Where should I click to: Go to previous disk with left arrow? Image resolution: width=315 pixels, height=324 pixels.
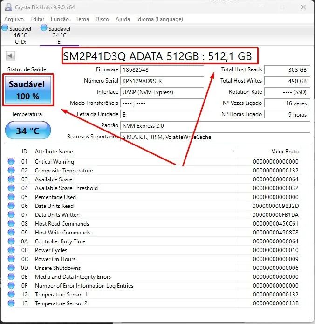(10, 55)
